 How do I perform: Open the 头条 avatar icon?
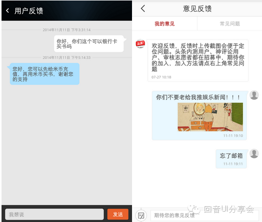[x=140, y=44]
